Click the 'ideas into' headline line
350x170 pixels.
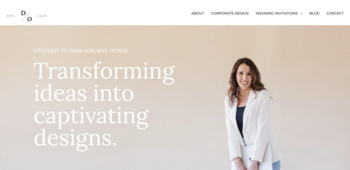[84, 93]
